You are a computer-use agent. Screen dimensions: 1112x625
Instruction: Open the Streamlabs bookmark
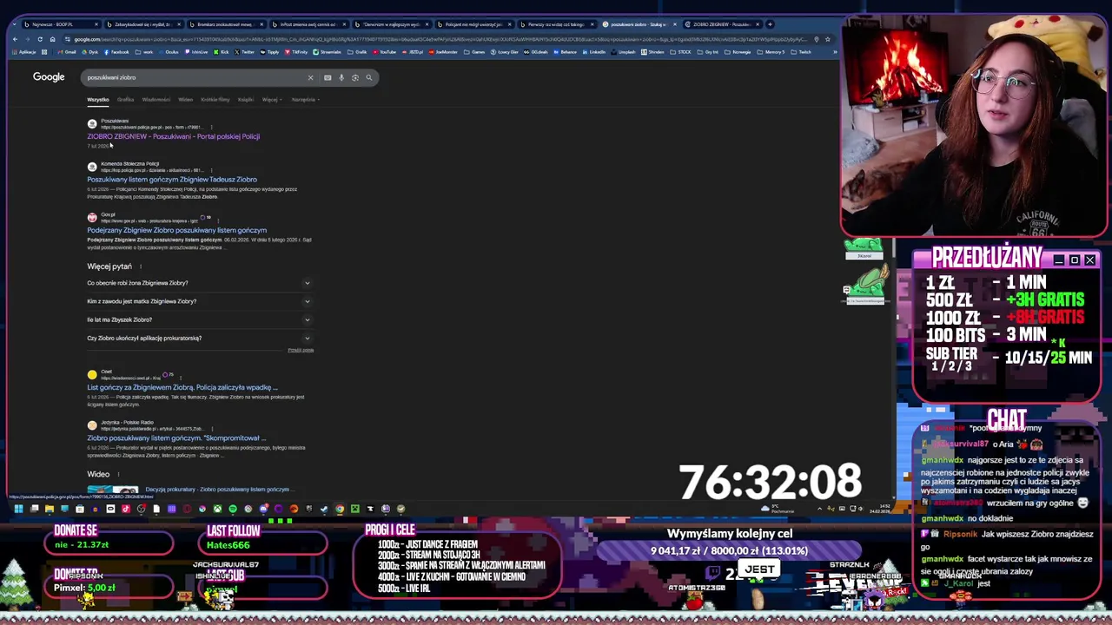(328, 51)
